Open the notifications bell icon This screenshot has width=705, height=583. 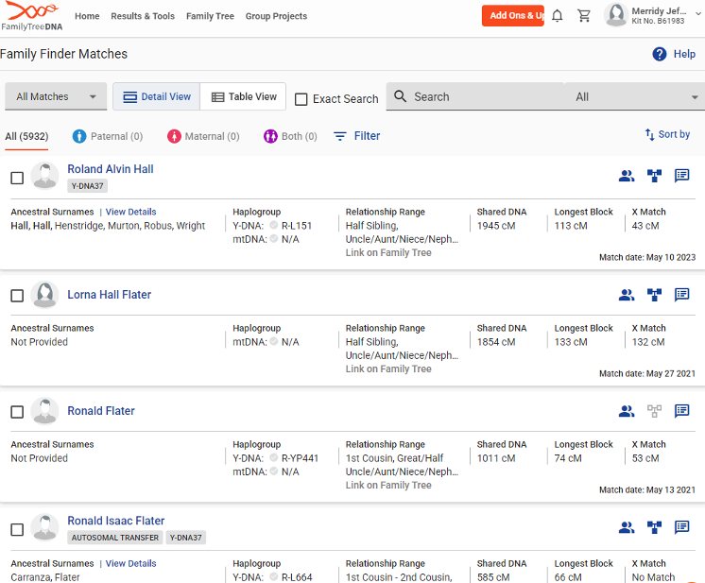click(558, 16)
